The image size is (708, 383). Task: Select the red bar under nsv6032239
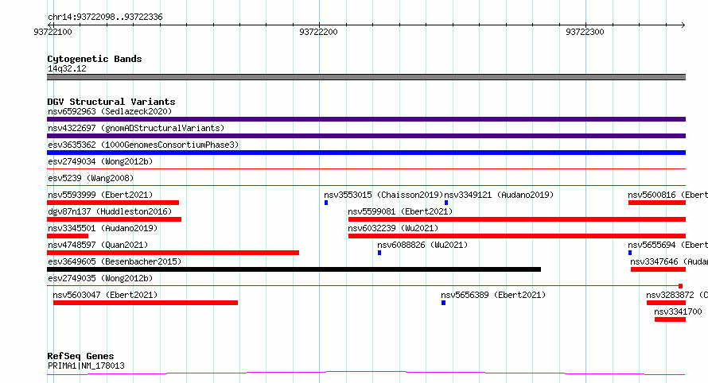coord(517,236)
